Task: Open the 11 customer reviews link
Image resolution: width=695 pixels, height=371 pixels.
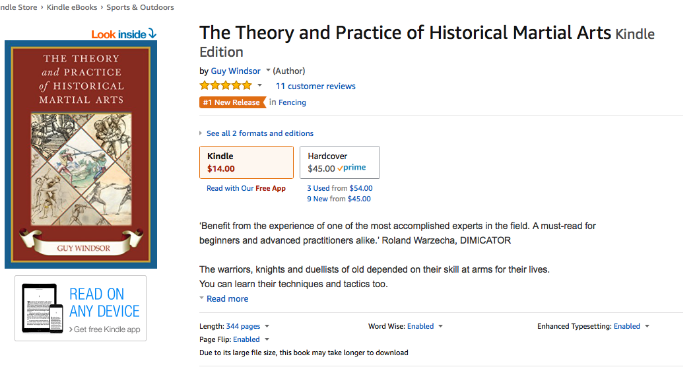Action: point(315,86)
